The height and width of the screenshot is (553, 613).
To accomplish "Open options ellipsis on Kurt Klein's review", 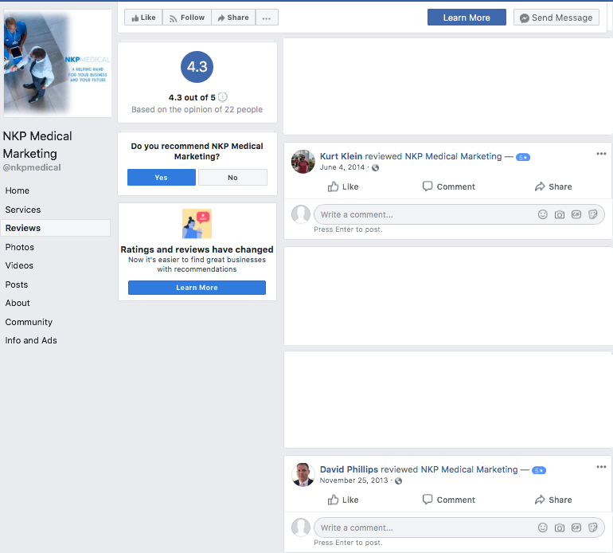I will (601, 154).
